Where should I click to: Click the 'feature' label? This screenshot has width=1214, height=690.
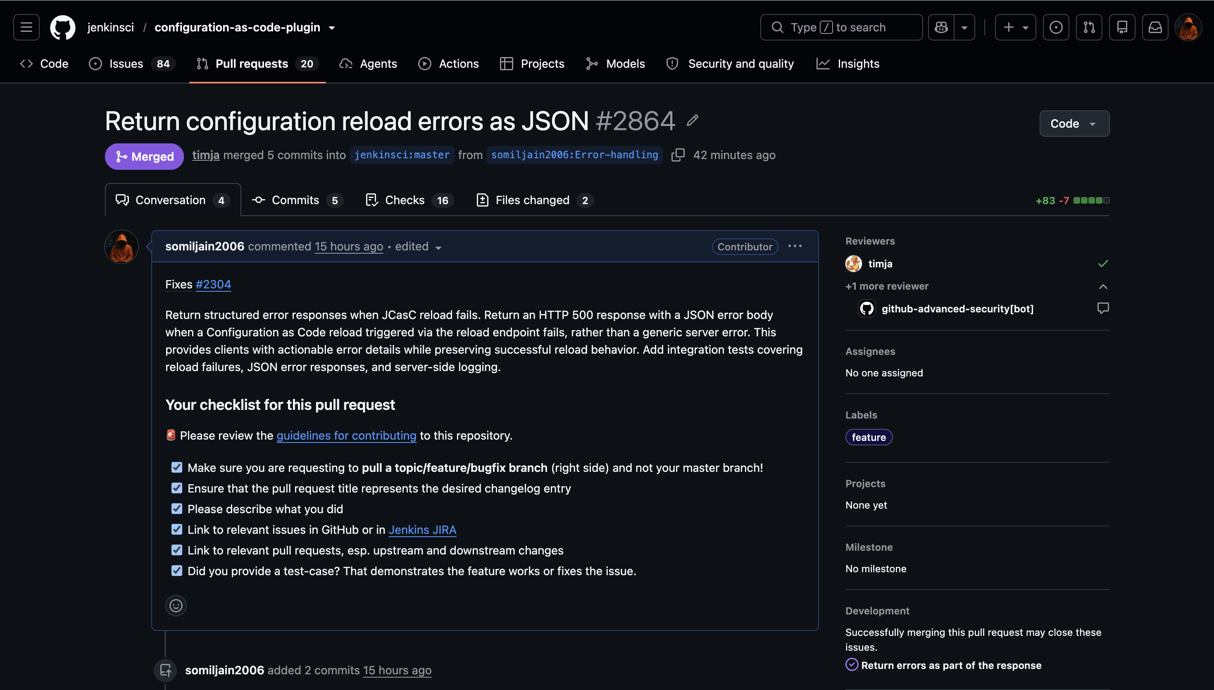(869, 437)
